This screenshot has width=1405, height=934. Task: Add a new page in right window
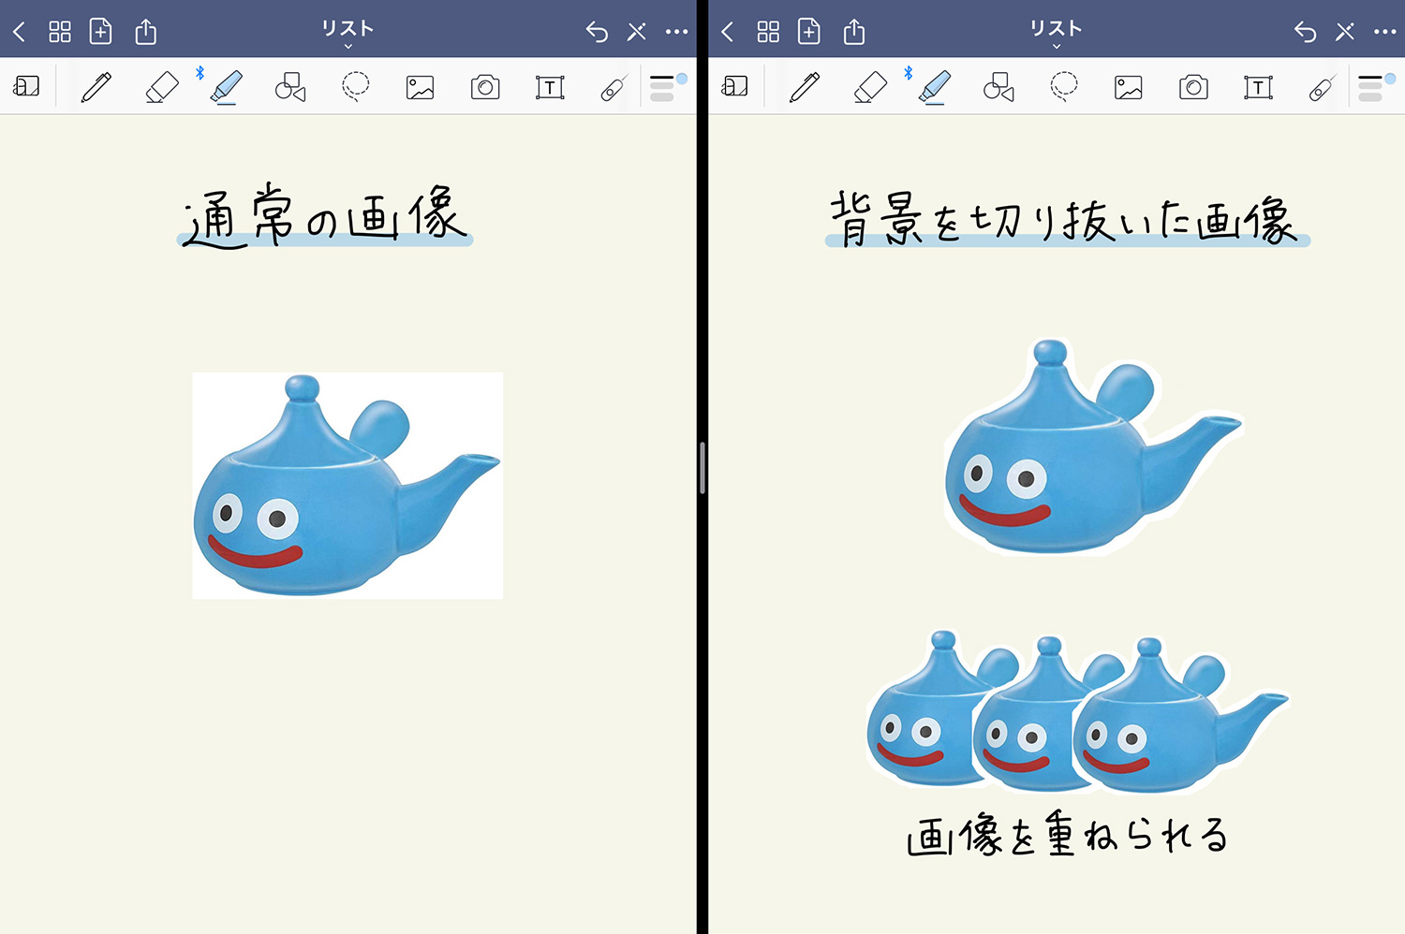(808, 32)
